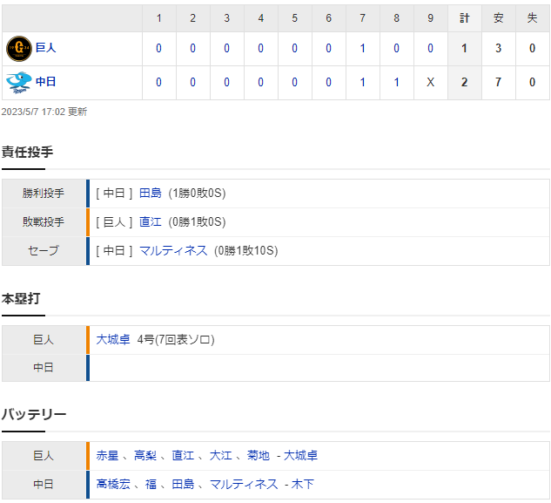
Task: Select 田島 in Chunichi battery row
Action: (183, 485)
